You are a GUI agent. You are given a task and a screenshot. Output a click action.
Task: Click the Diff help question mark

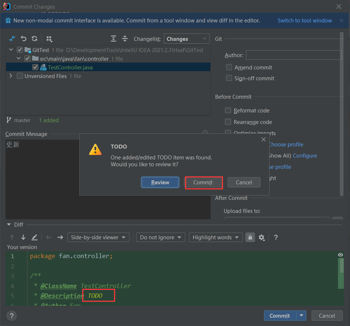pos(276,237)
